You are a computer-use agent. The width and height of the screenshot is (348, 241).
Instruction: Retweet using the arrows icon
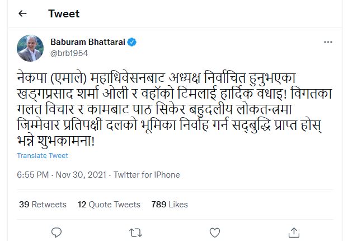pyautogui.click(x=135, y=233)
